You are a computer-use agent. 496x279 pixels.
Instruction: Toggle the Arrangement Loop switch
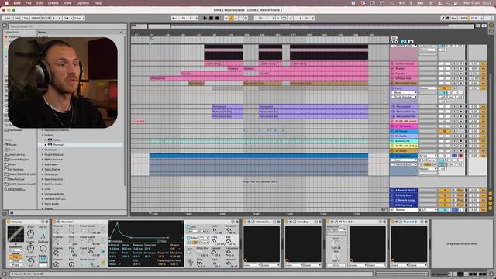284,19
